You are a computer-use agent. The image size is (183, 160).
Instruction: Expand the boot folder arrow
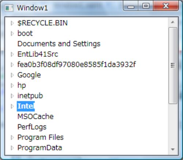coord(12,34)
